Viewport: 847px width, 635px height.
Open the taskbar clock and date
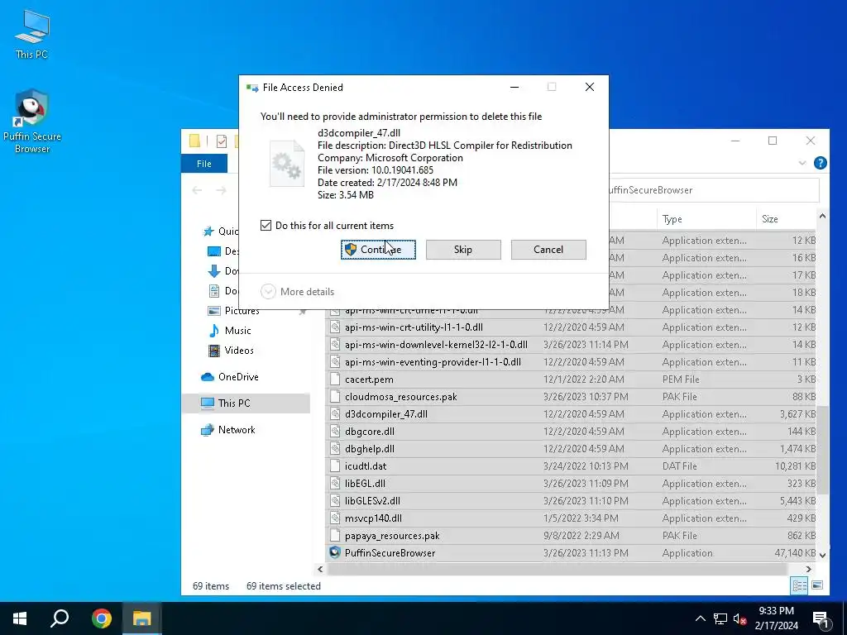point(776,618)
